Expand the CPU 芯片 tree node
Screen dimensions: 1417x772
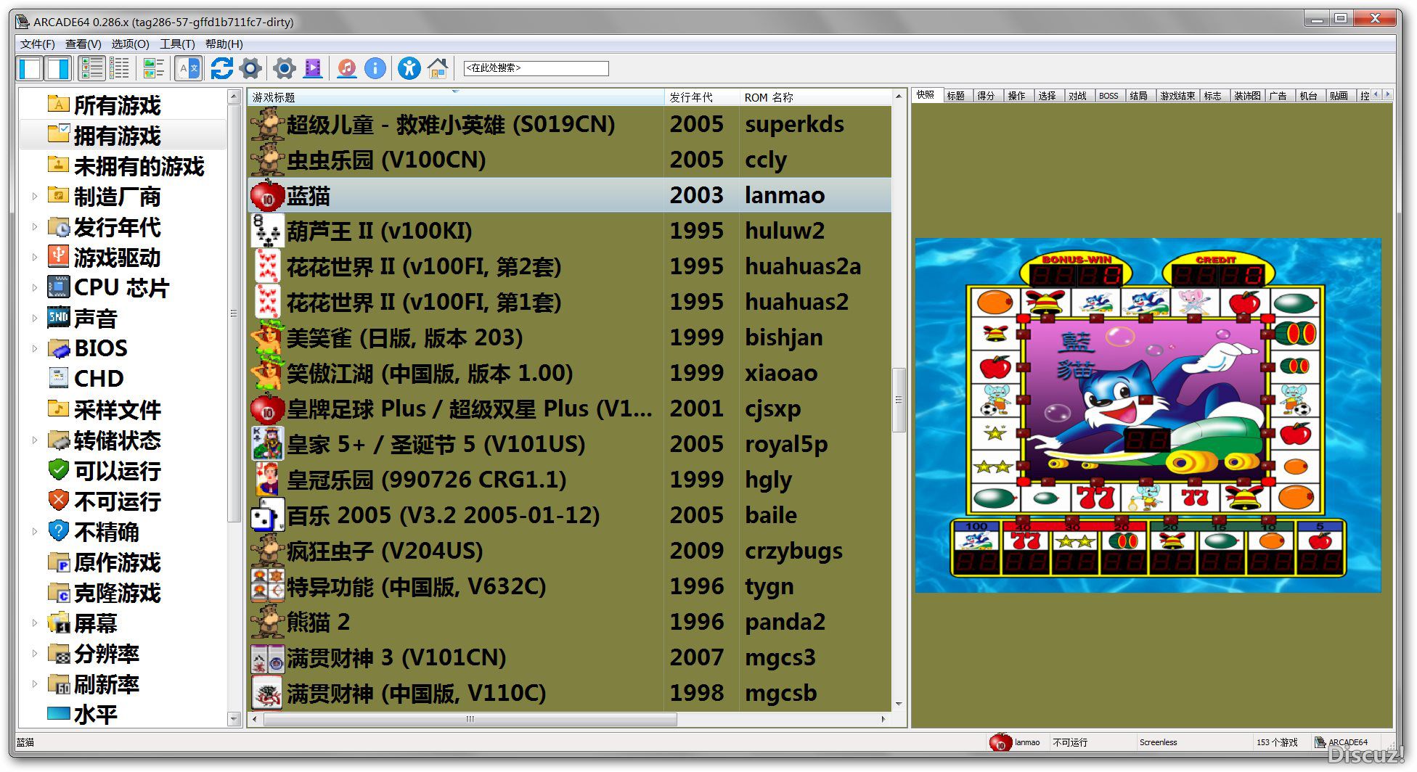(34, 287)
